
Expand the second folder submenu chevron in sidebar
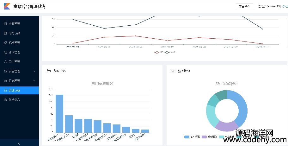(x=34, y=81)
